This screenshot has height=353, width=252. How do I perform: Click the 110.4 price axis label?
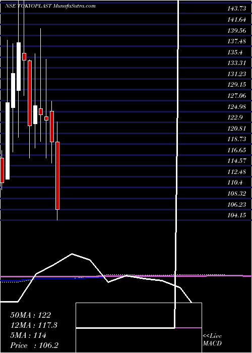[235, 183]
